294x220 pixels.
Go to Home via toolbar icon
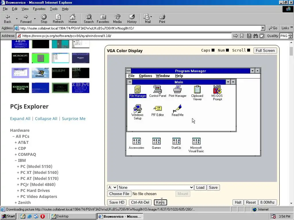tap(73, 19)
